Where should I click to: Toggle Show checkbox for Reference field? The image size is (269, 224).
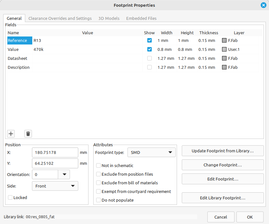[150, 40]
